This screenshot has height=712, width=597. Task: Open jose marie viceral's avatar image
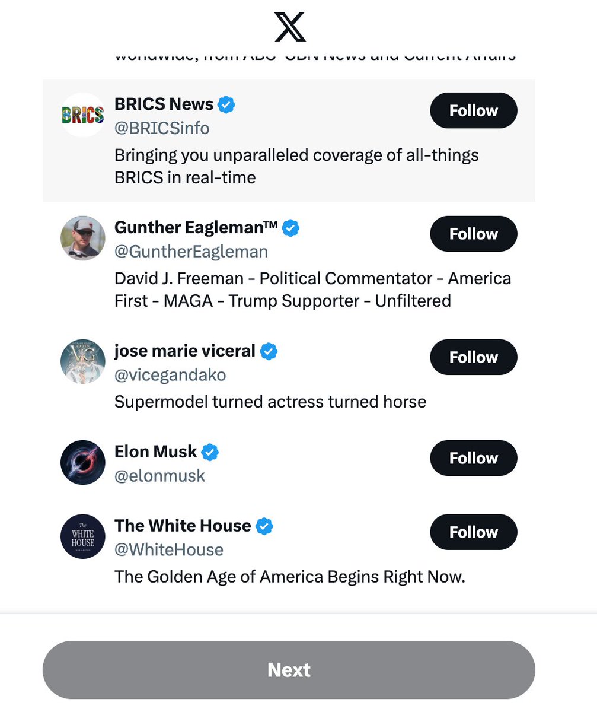[83, 362]
